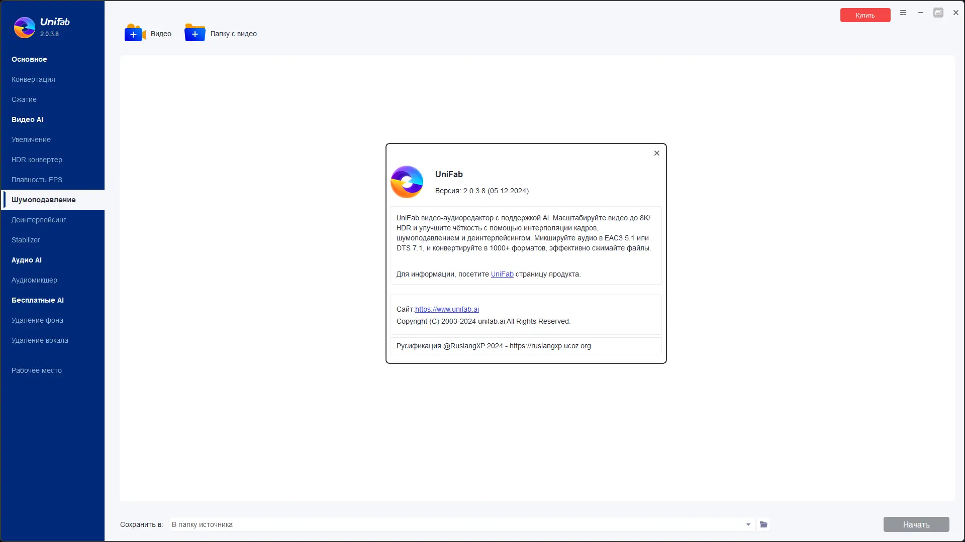Viewport: 965px width, 542px height.
Task: Open the hamburger menu in title bar
Action: click(x=903, y=13)
